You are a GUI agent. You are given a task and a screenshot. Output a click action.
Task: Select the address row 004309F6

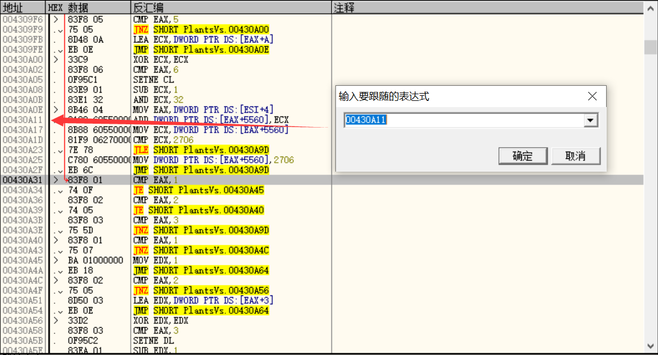[x=23, y=20]
